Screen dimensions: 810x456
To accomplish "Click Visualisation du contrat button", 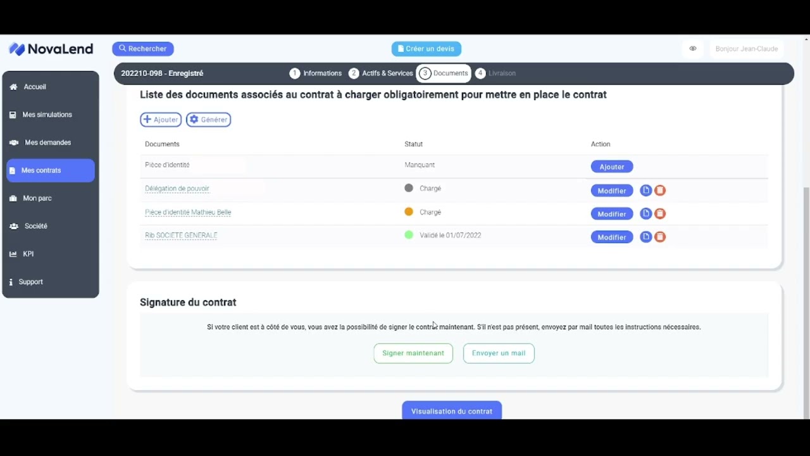I will 452,410.
